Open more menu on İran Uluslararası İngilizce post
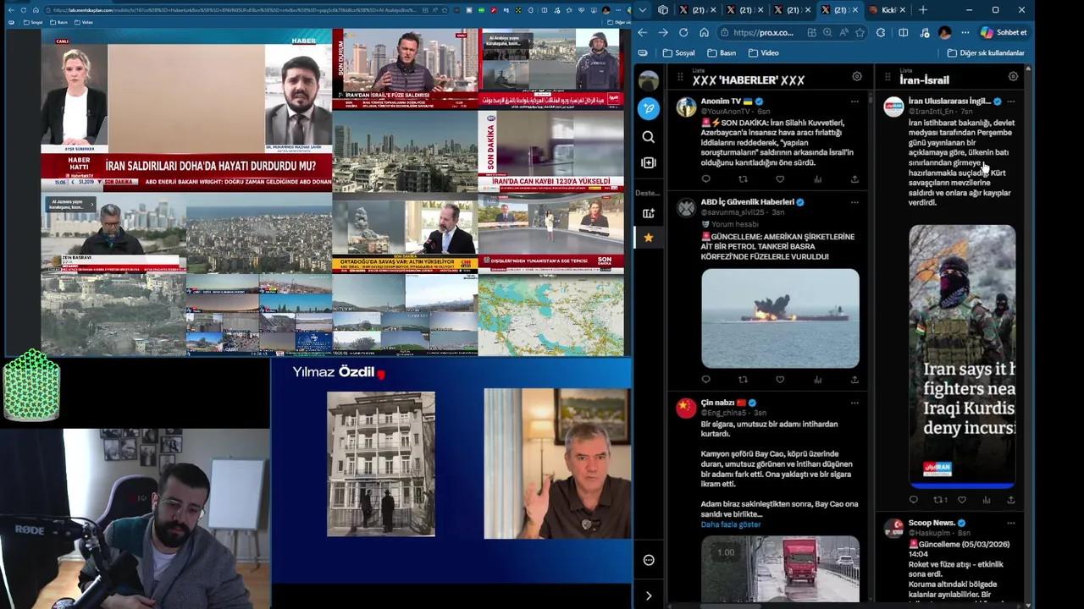Viewport: 1084px width, 609px height. 1010,101
